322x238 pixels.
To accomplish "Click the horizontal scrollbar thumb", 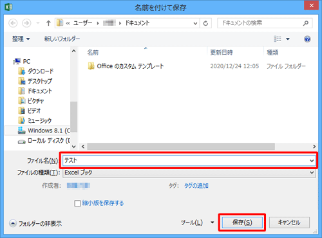I will click(x=181, y=147).
